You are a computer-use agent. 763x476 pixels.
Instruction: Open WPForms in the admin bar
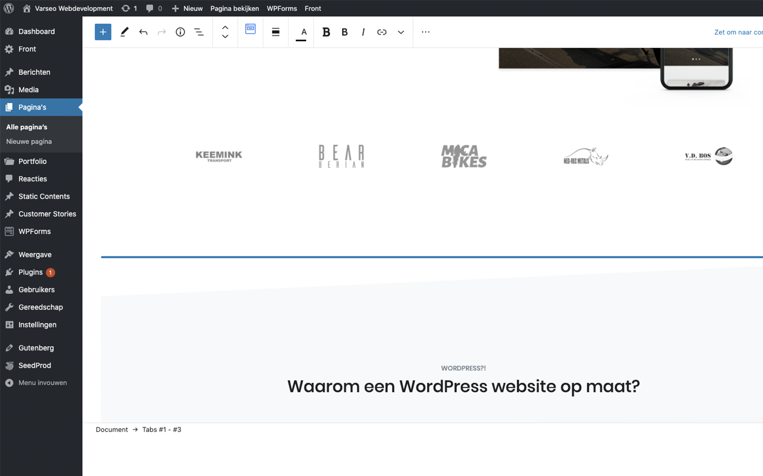pos(282,8)
